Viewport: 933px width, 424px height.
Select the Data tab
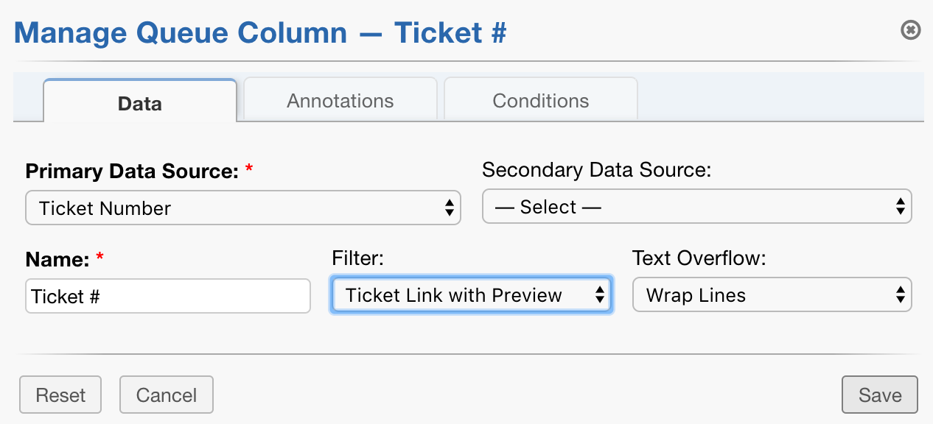click(x=139, y=103)
